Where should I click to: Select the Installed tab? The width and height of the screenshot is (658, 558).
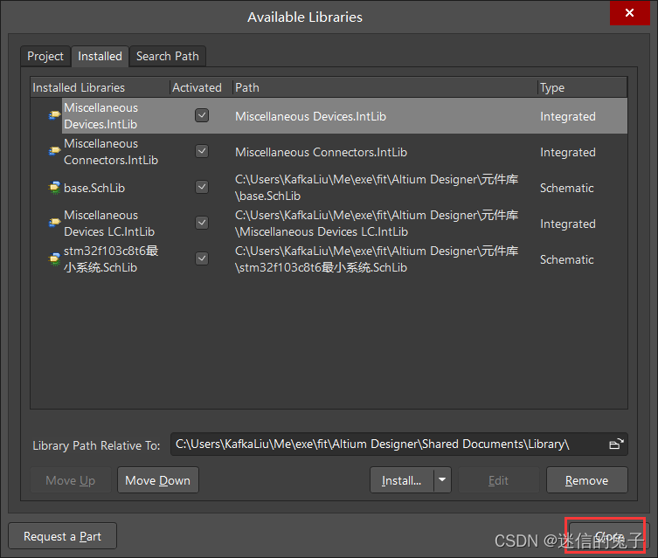tap(100, 56)
